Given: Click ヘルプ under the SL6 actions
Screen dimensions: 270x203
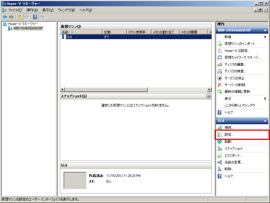Looking at the screenshot, I should (x=228, y=176).
